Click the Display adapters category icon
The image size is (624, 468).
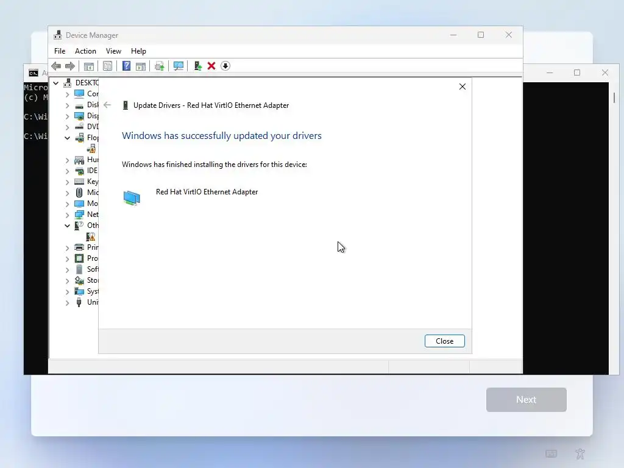coord(80,116)
